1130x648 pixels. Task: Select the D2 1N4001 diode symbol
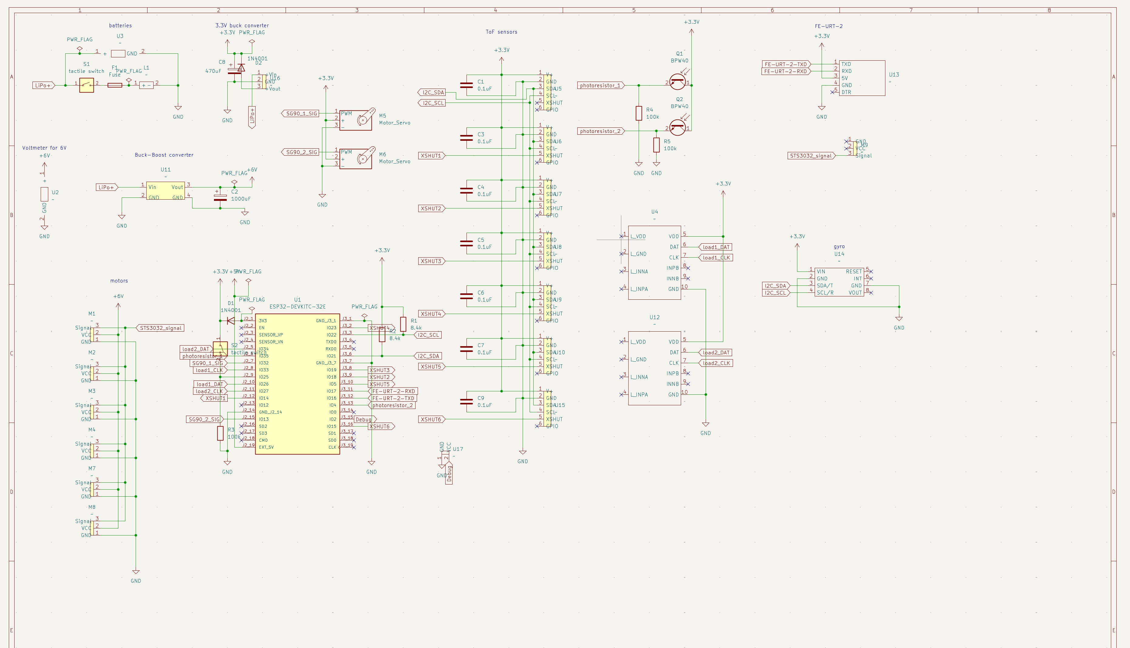click(x=241, y=68)
